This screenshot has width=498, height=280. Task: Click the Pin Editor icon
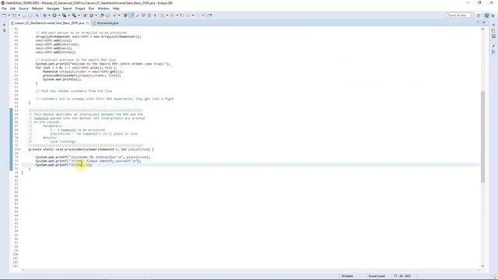[x=210, y=16]
